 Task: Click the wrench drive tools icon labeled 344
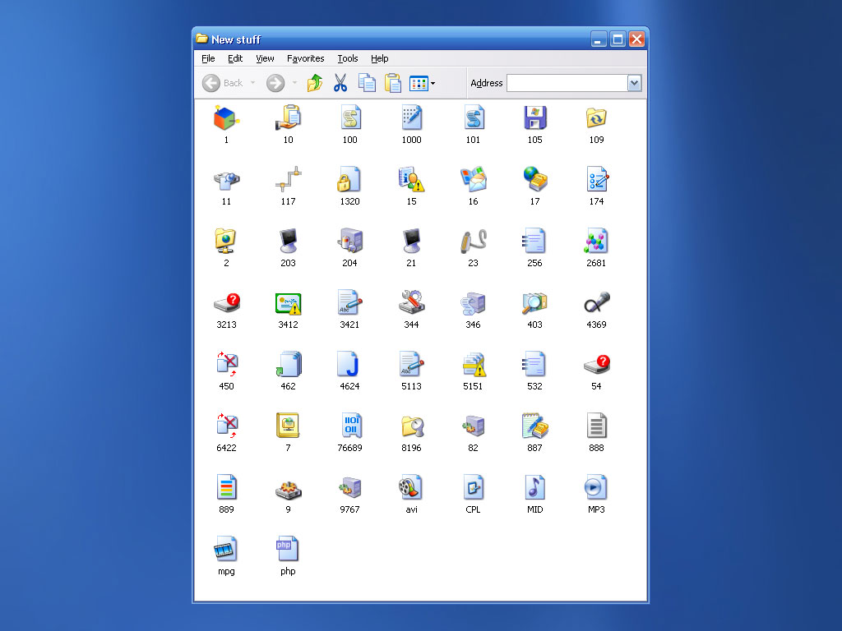pyautogui.click(x=412, y=302)
